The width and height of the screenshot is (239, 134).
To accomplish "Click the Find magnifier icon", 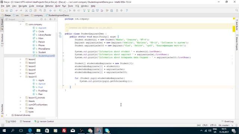I will click(41, 10).
